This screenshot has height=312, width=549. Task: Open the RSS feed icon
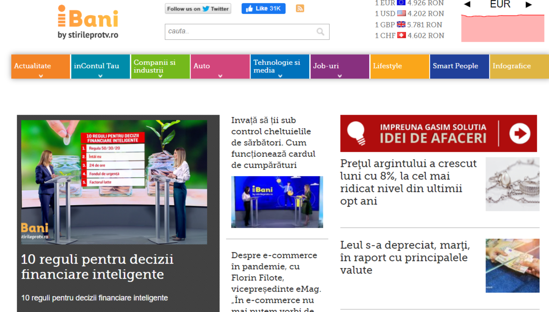click(299, 8)
